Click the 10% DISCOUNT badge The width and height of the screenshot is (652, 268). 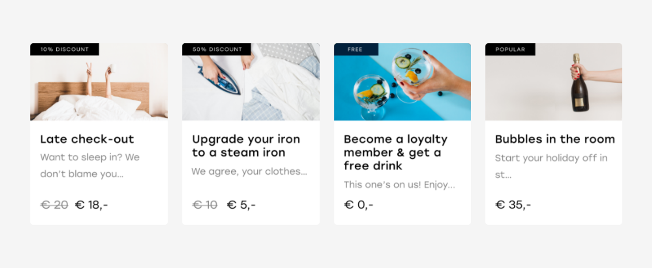click(x=65, y=50)
